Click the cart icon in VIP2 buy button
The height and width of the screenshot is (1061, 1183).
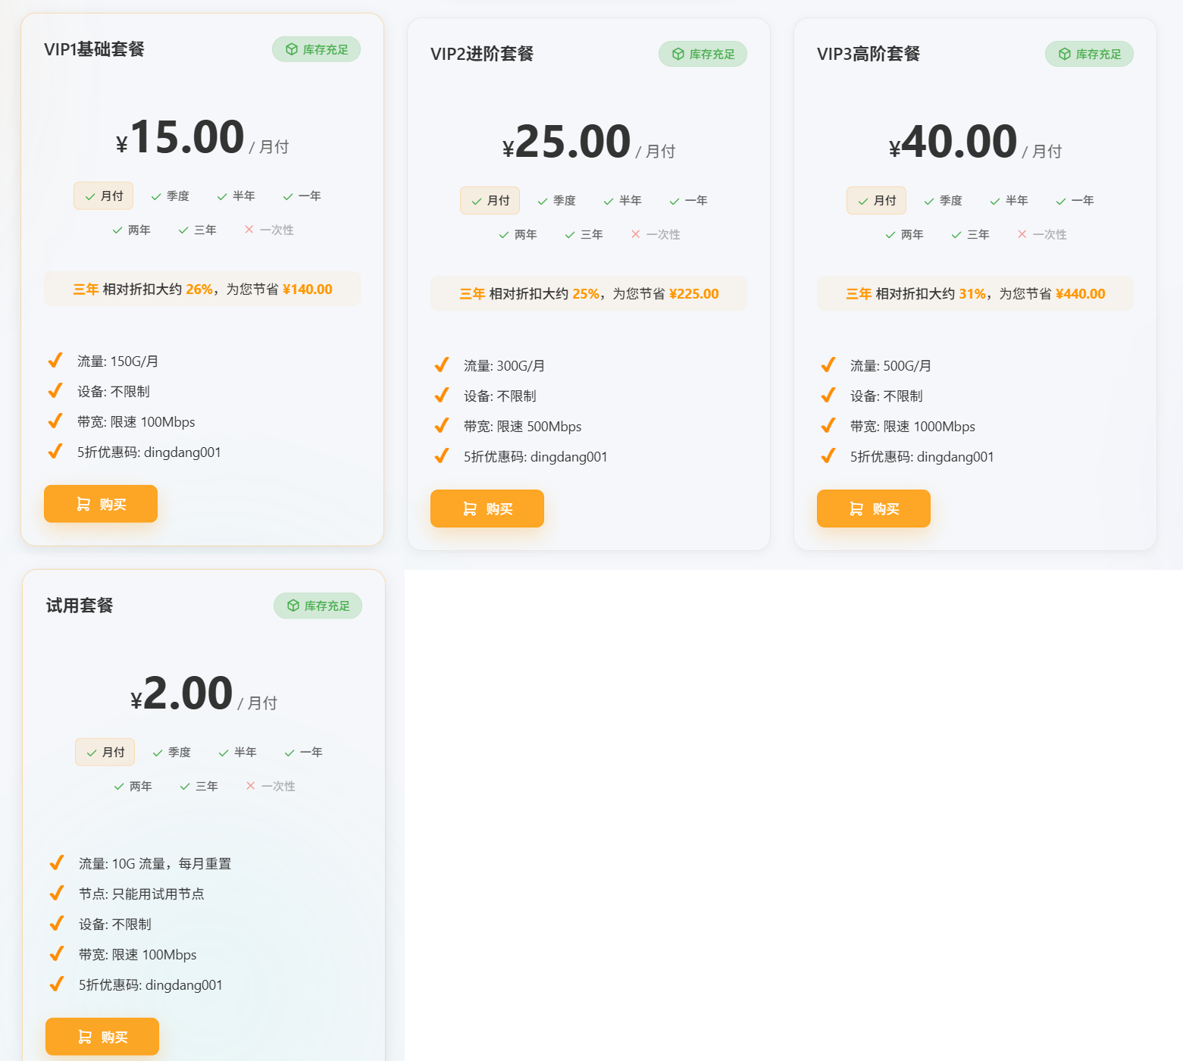[470, 509]
